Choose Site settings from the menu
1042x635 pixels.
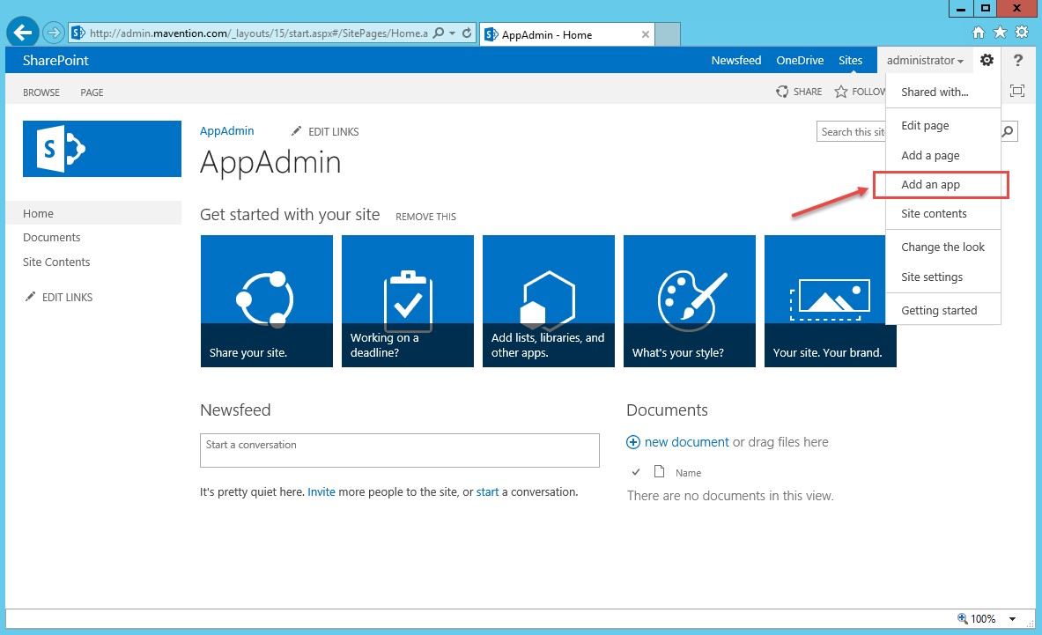(x=932, y=277)
